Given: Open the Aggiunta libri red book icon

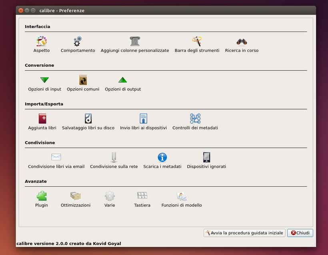Looking at the screenshot, I should click(42, 119).
